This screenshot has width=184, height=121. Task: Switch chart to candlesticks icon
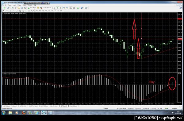coord(58,8)
